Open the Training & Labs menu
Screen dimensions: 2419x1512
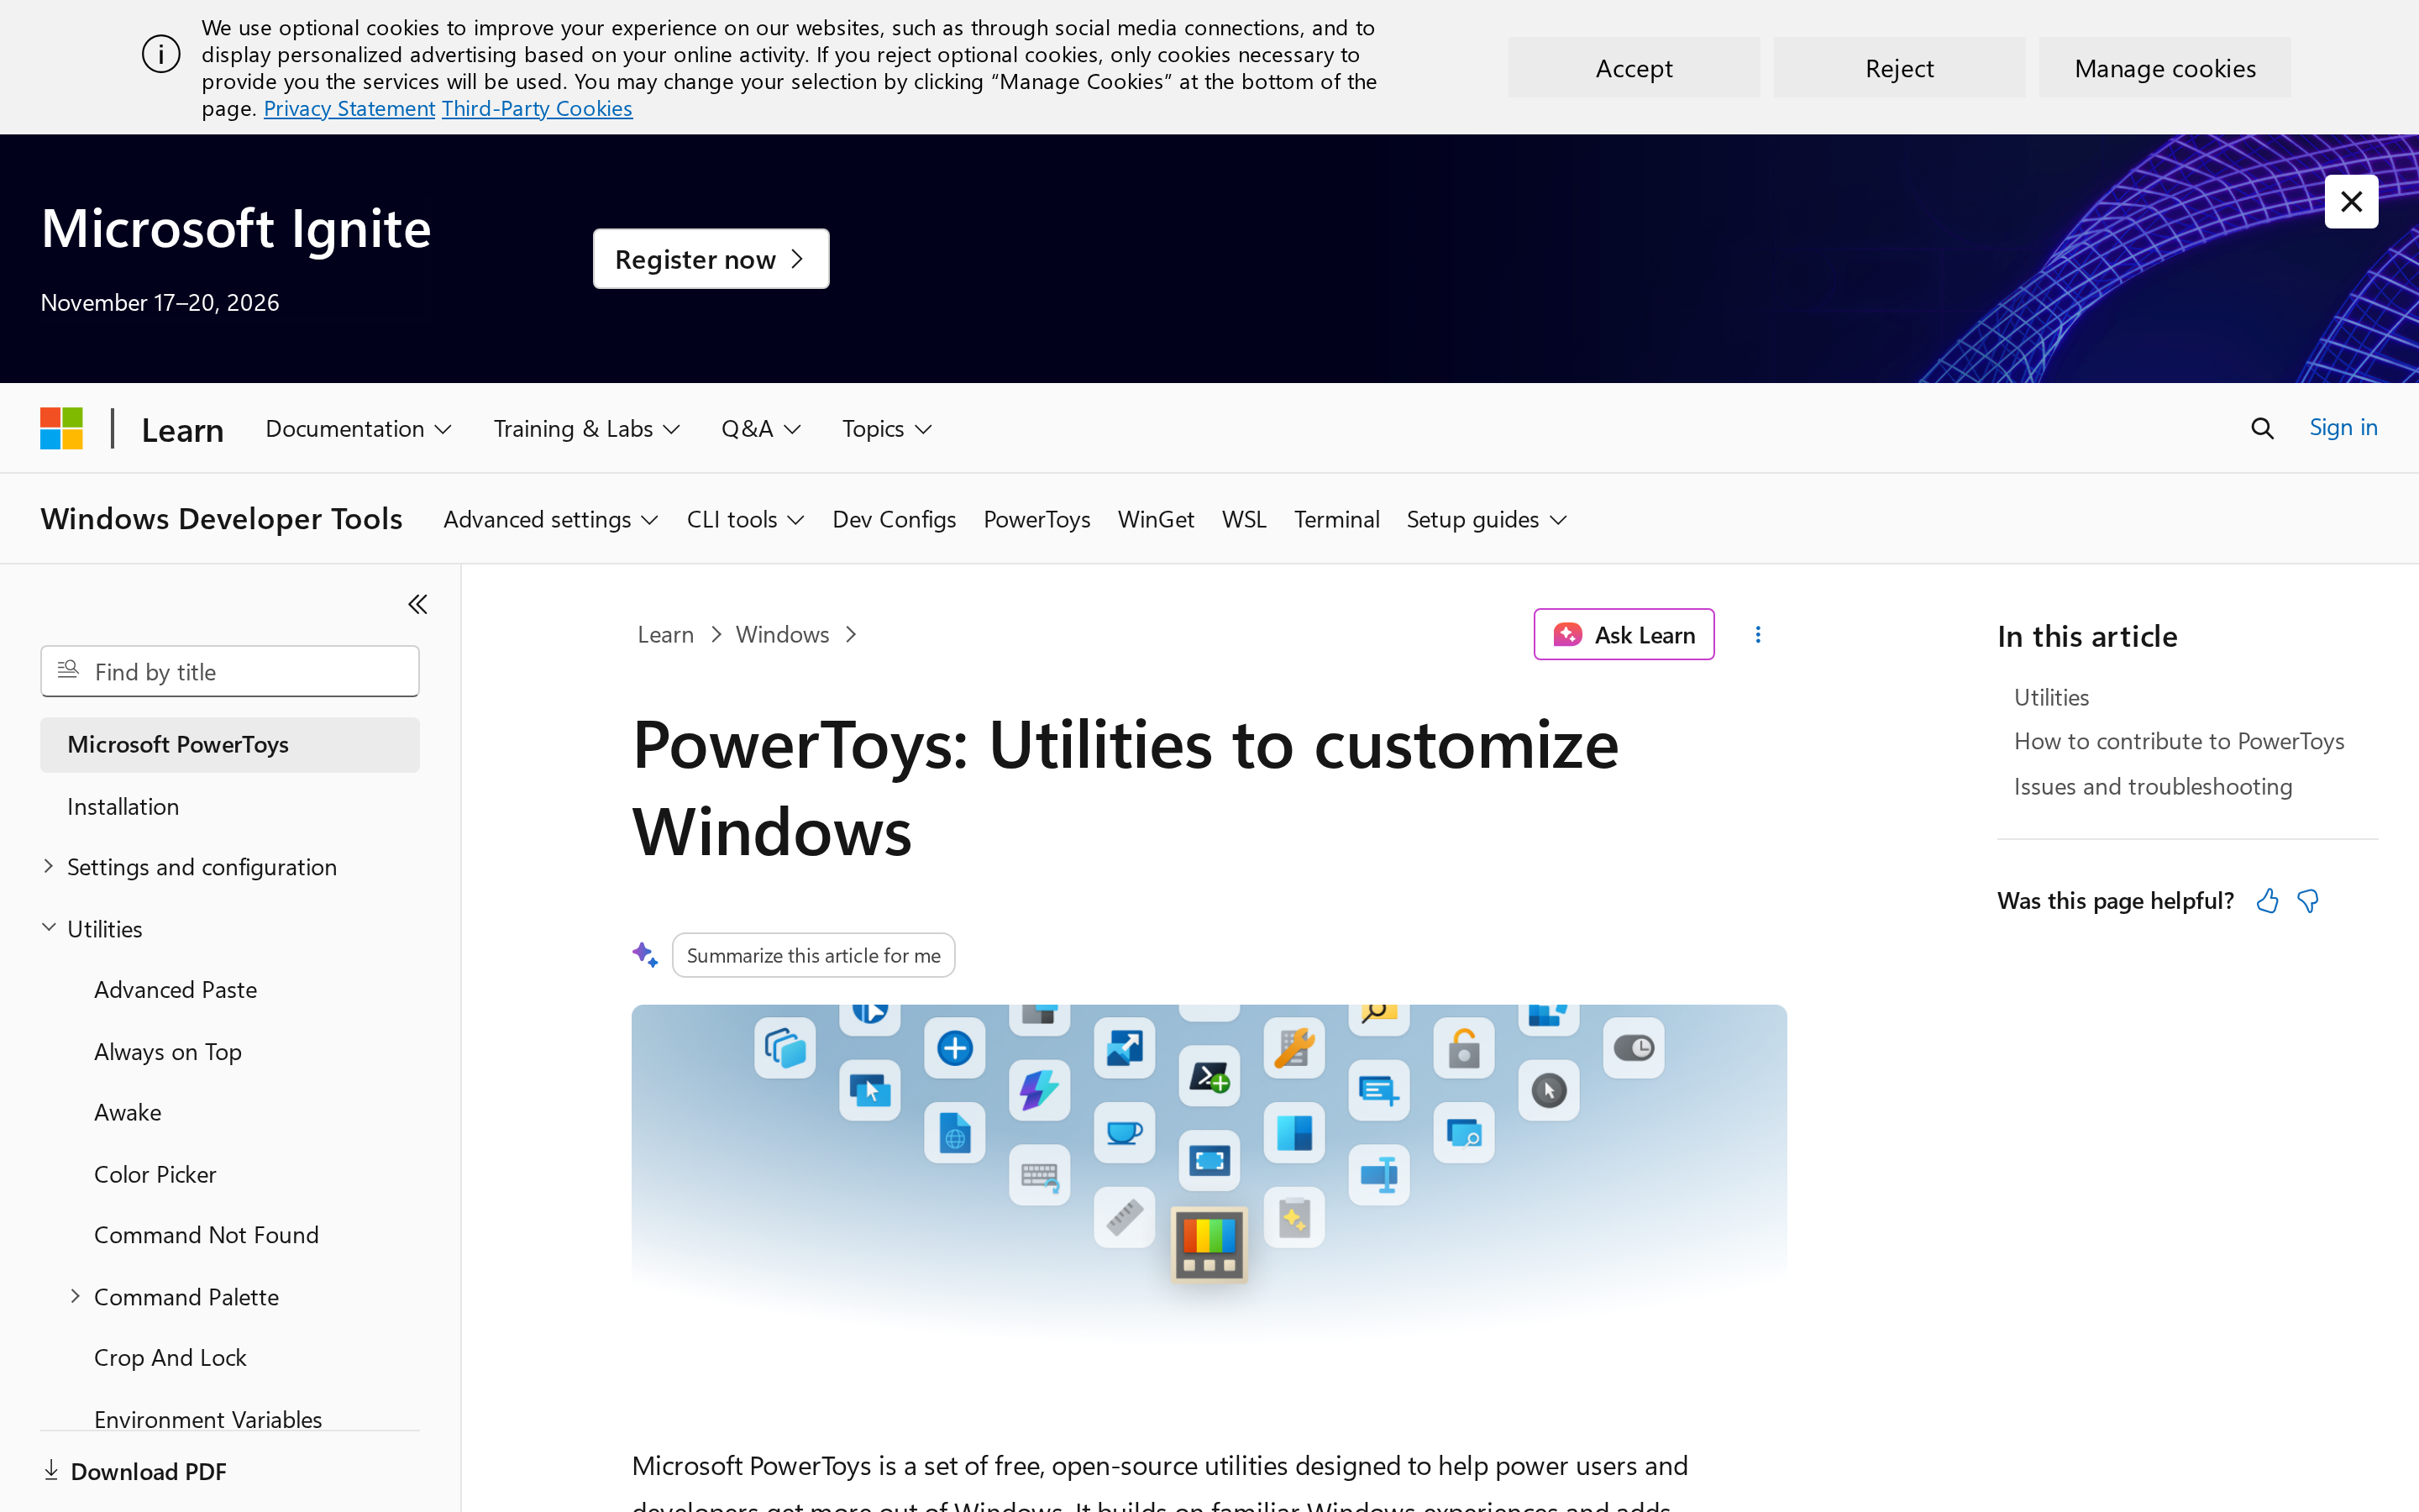587,428
